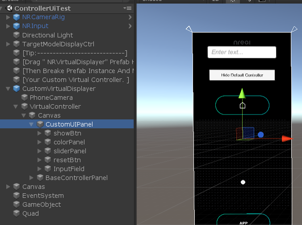Expand the NRInput tree node
The height and width of the screenshot is (225, 302).
pyautogui.click(x=8, y=26)
